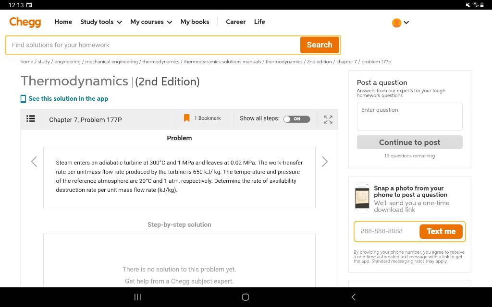Tap the Android recent apps button

tap(137, 297)
